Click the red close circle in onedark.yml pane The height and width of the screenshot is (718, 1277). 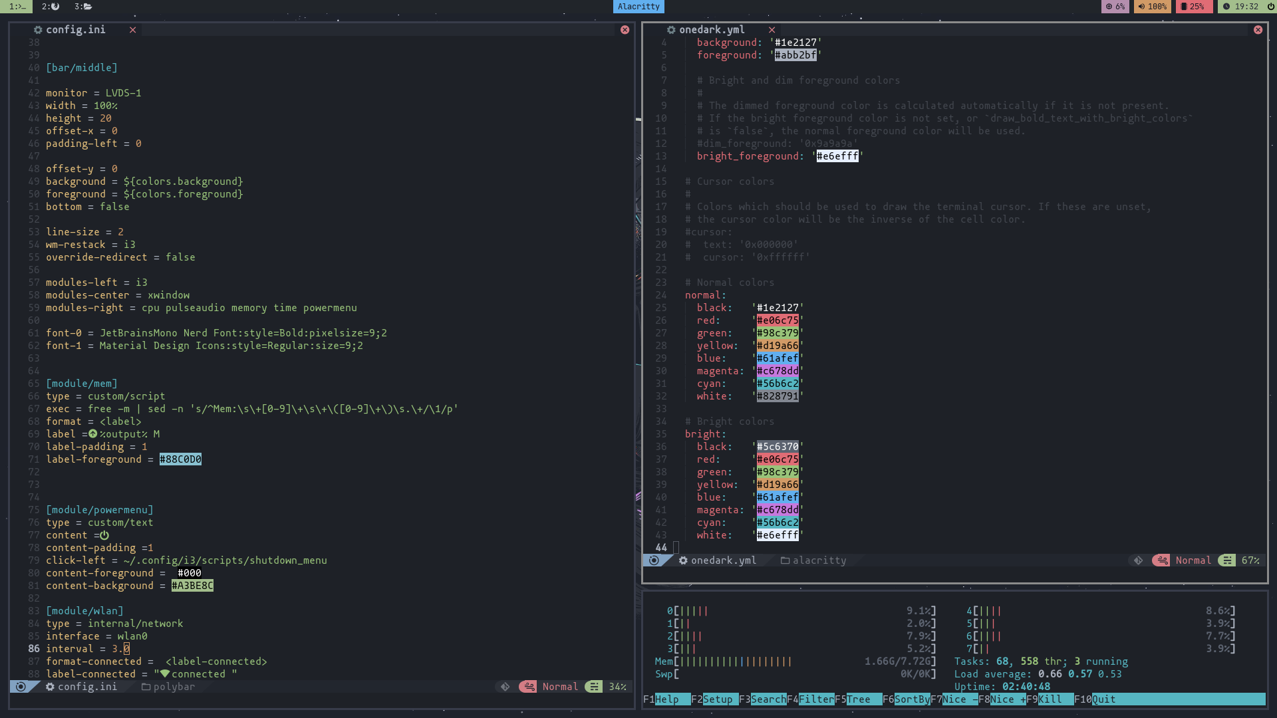tap(1258, 30)
